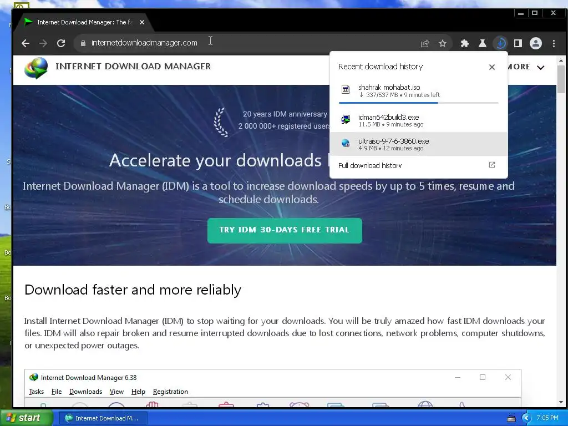Screen dimensions: 568x426
Task: Click the IDM globe logo in header
Action: [x=36, y=68]
